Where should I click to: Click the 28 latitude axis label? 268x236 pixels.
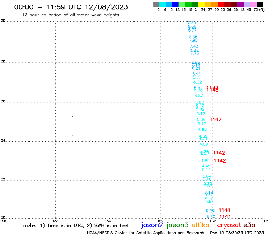tap(3, 61)
